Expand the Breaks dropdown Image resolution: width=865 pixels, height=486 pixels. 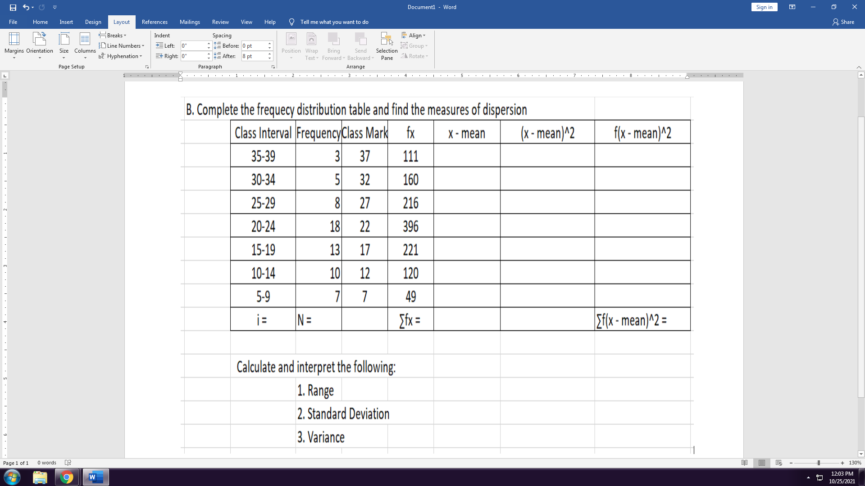click(x=113, y=35)
